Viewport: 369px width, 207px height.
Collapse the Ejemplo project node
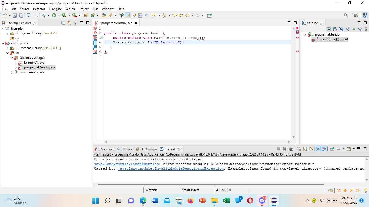coord(3,29)
